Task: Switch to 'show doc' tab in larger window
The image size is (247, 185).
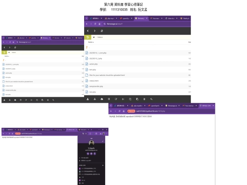Action: tap(171, 18)
